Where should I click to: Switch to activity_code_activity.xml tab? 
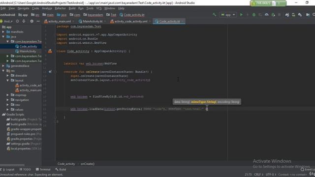coord(131,21)
